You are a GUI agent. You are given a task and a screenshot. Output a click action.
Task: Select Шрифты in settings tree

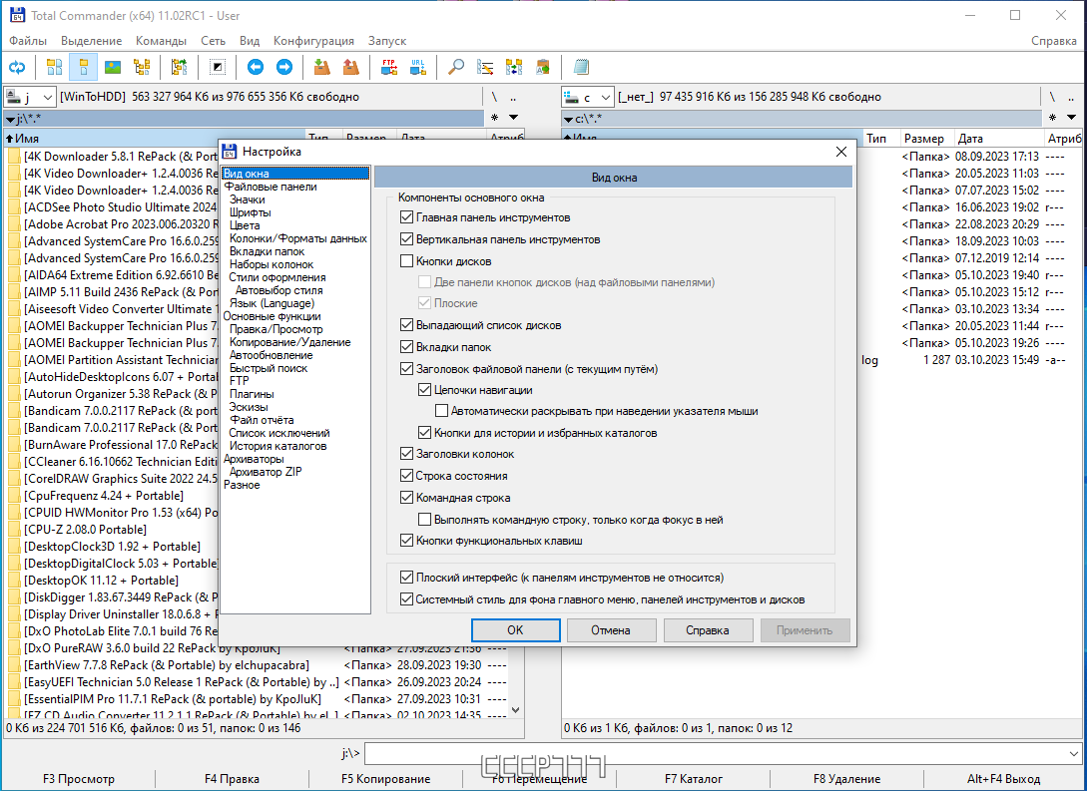point(251,212)
